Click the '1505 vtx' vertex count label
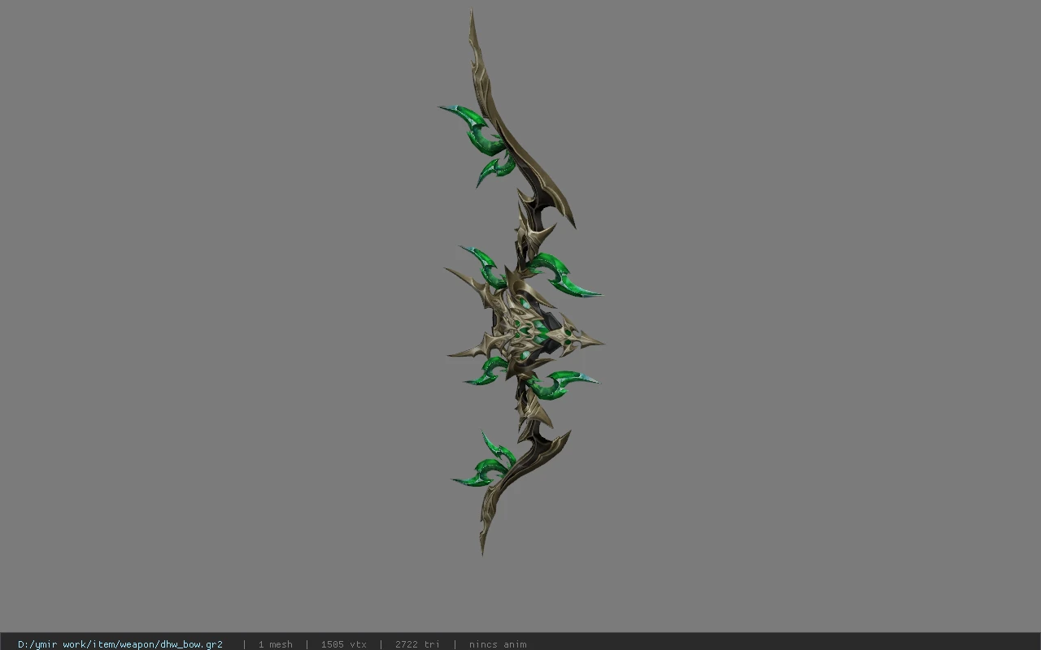The image size is (1041, 650). click(x=343, y=644)
